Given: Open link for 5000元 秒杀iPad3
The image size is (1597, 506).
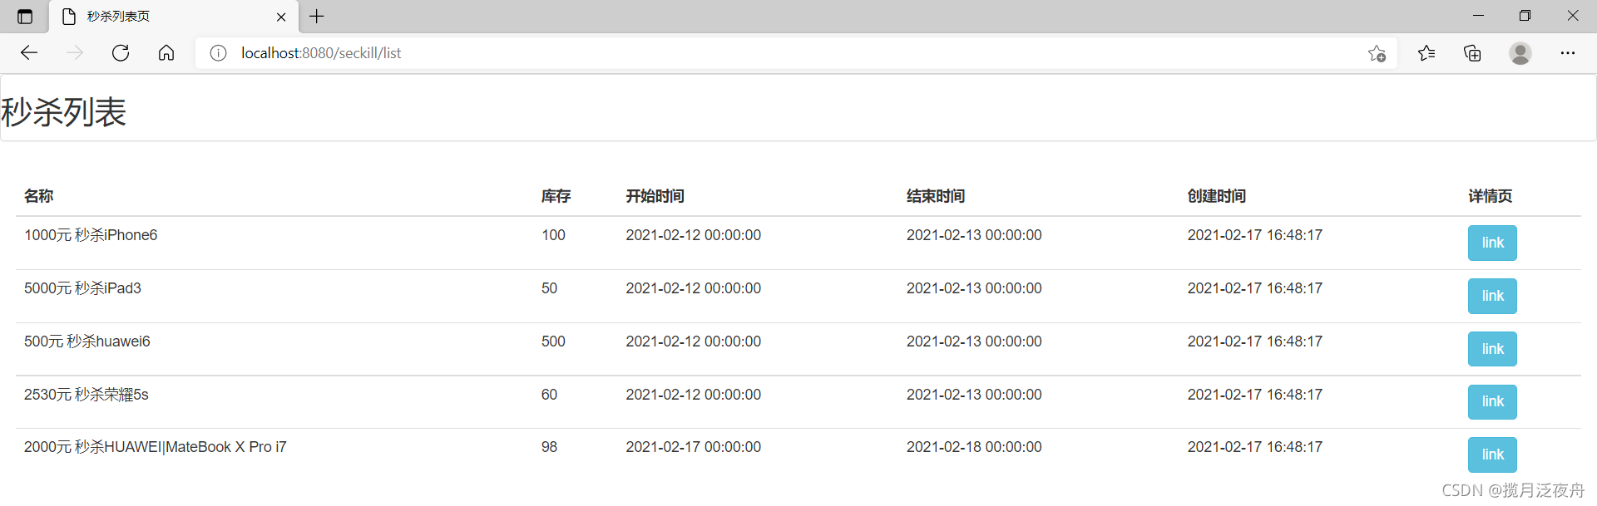Looking at the screenshot, I should [1492, 296].
